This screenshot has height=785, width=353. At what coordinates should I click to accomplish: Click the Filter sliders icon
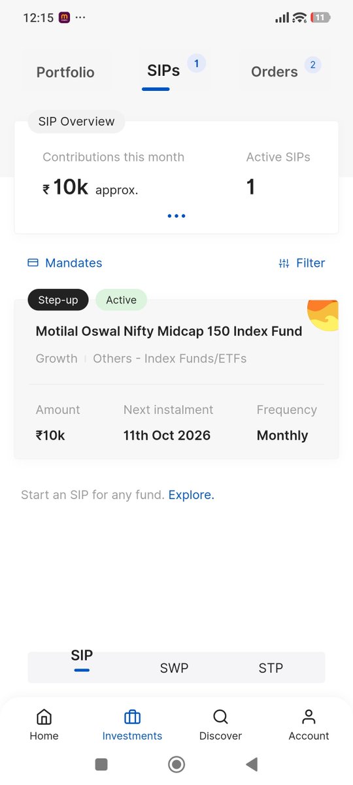284,263
